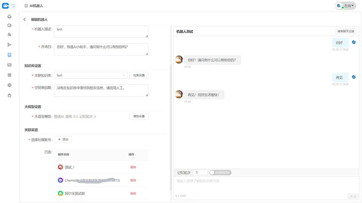Click the AI机器人 header icon
Image resolution: width=362 pixels, height=203 pixels.
26,6
